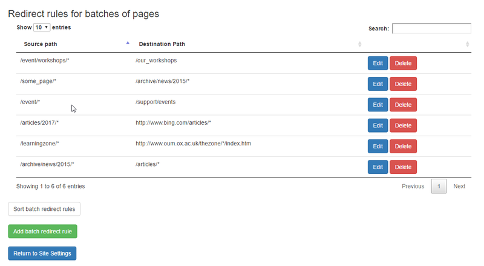Open the Show entries count dropdown
This screenshot has width=484, height=266.
pyautogui.click(x=42, y=28)
